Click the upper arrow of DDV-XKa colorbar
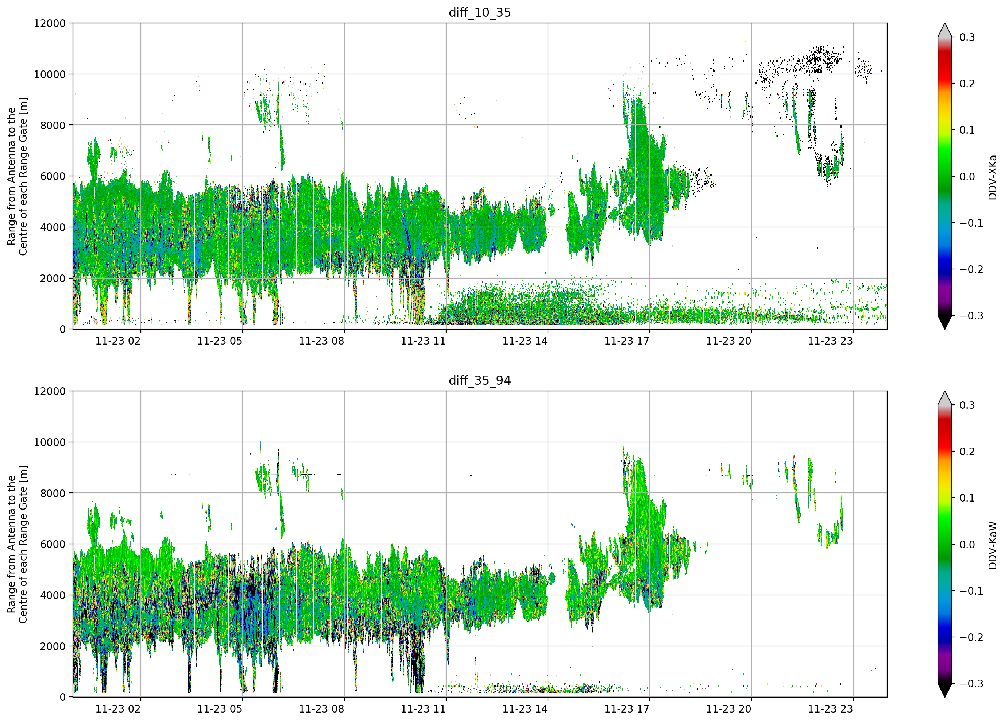 tap(945, 30)
